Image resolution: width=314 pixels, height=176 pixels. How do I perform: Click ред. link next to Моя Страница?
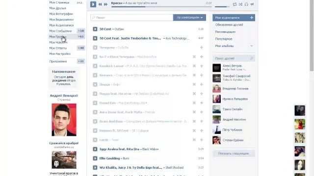pyautogui.click(x=79, y=2)
